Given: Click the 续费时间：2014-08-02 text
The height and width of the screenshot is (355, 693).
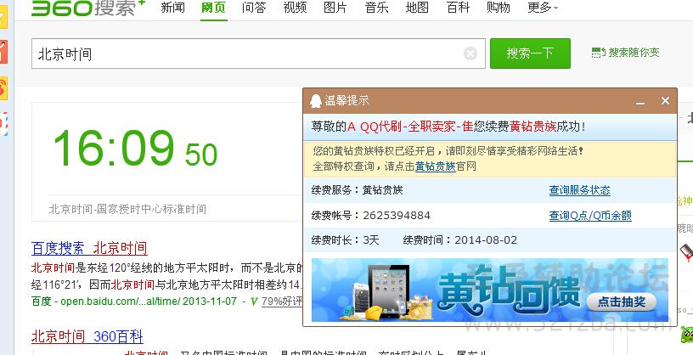Looking at the screenshot, I should tap(459, 240).
